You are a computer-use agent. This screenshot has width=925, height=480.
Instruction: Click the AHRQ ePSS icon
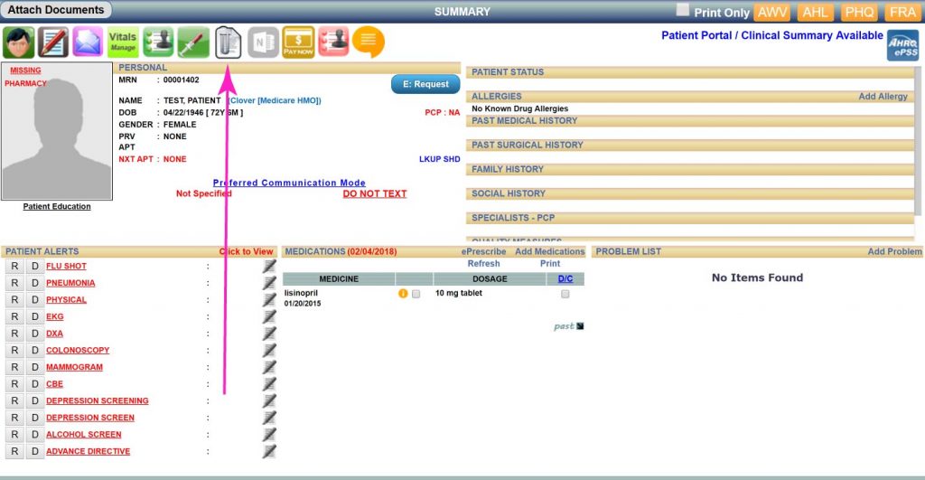coord(902,46)
